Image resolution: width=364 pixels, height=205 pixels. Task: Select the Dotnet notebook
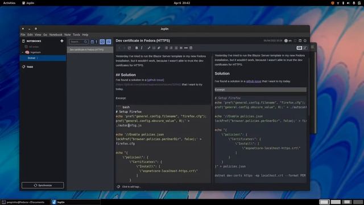pyautogui.click(x=43, y=58)
